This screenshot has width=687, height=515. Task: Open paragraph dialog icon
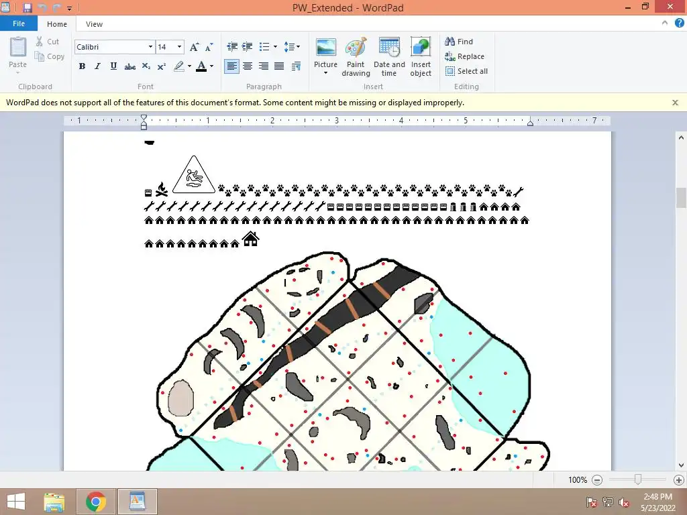296,66
